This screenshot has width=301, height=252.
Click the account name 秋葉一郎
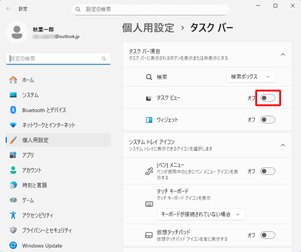pos(43,29)
